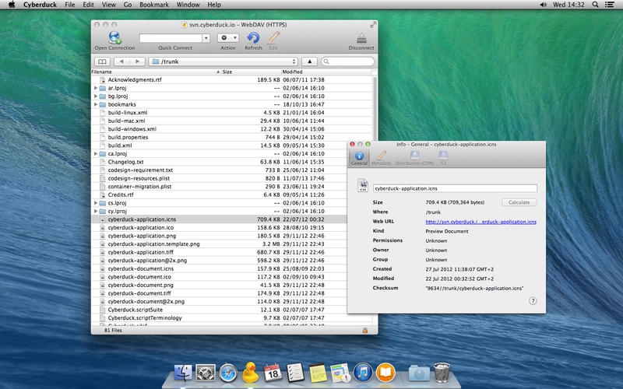Click the filename field in Info window
This screenshot has height=389, width=623.
click(x=455, y=188)
